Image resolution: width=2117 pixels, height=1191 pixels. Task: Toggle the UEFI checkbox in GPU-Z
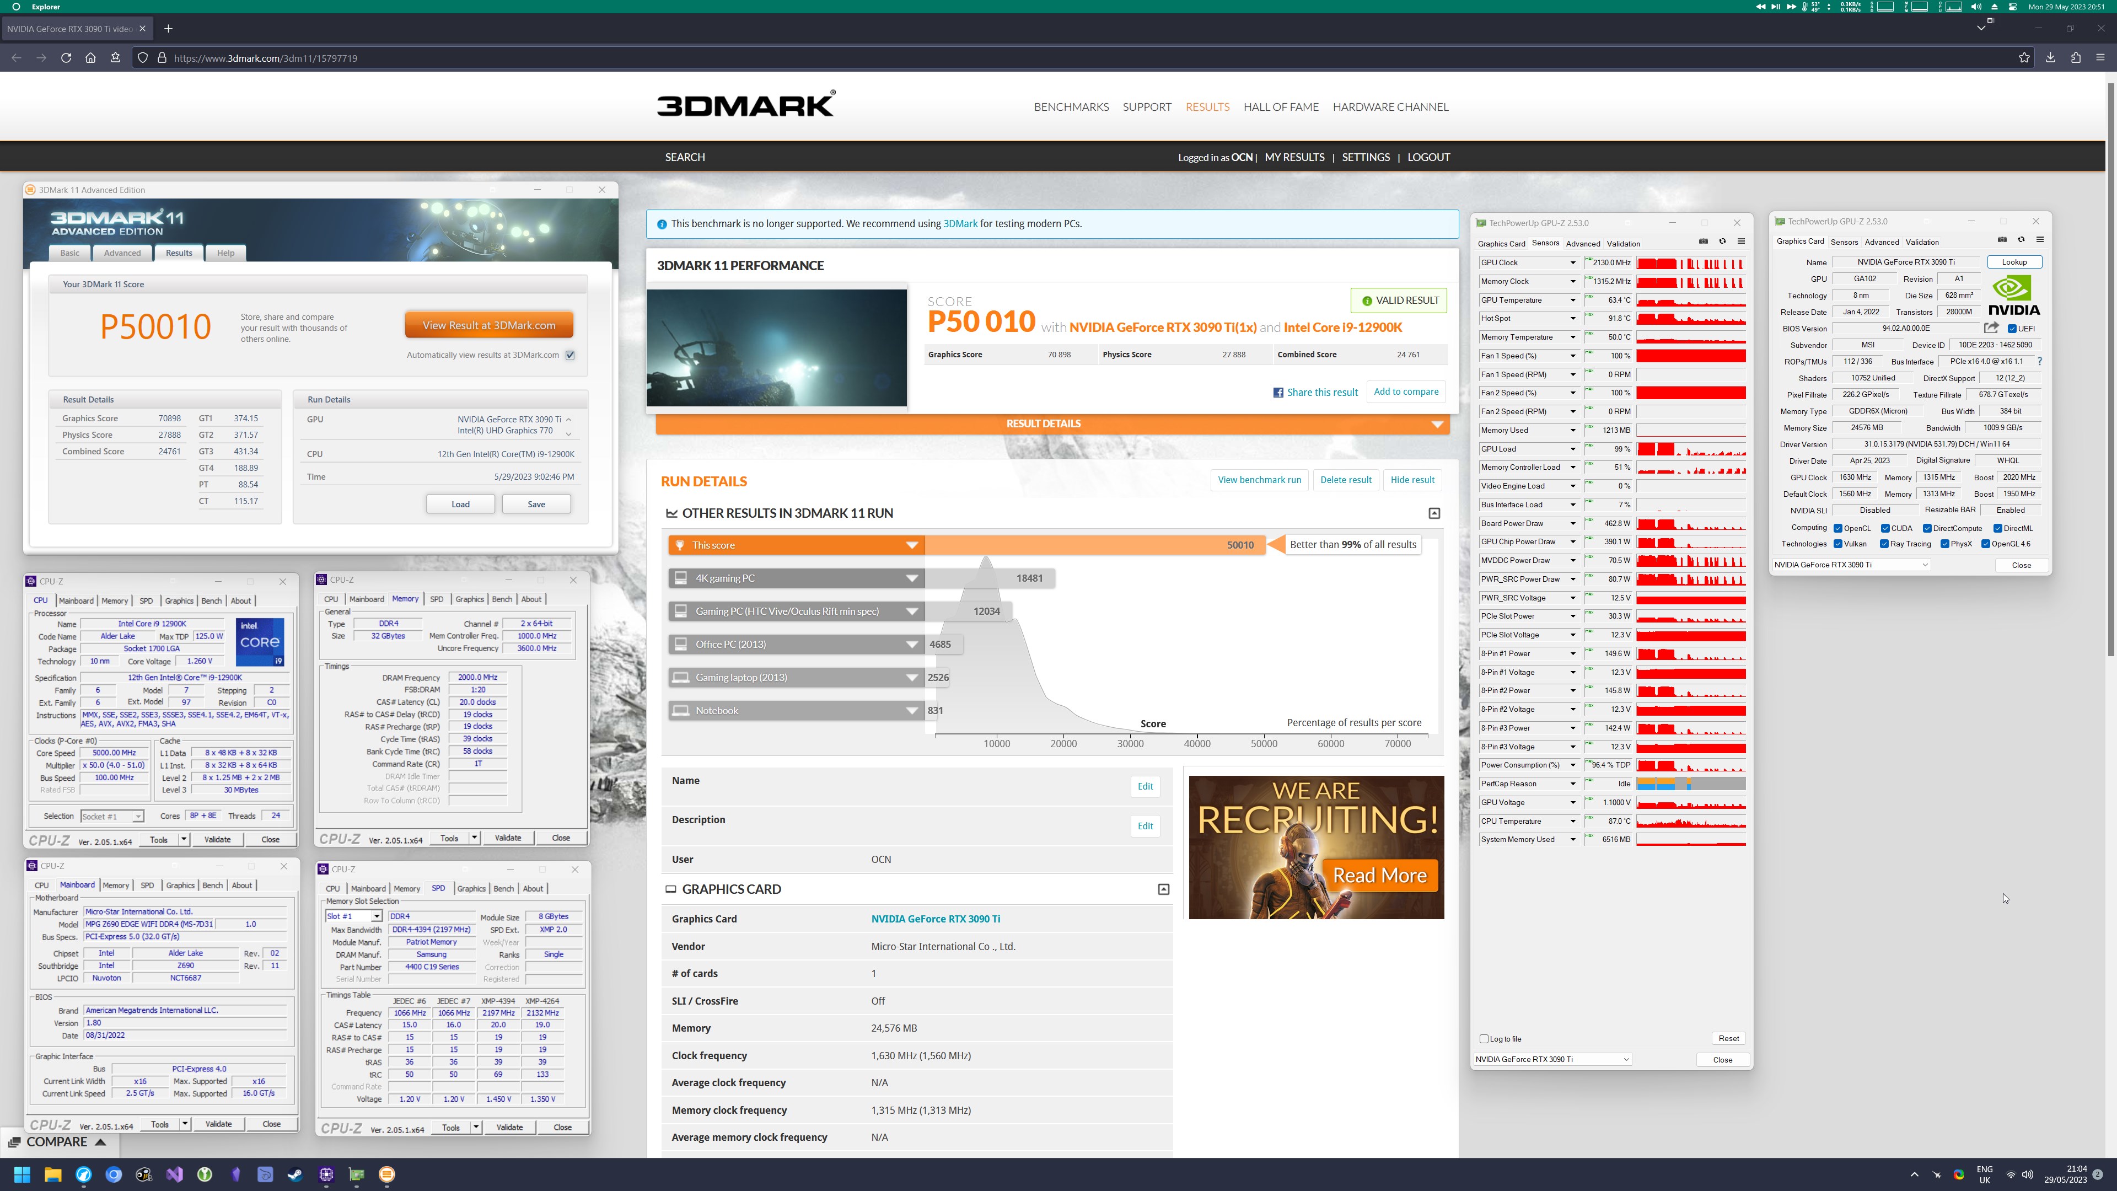pyautogui.click(x=2012, y=329)
